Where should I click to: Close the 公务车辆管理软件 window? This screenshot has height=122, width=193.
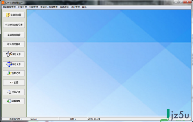(188, 2)
